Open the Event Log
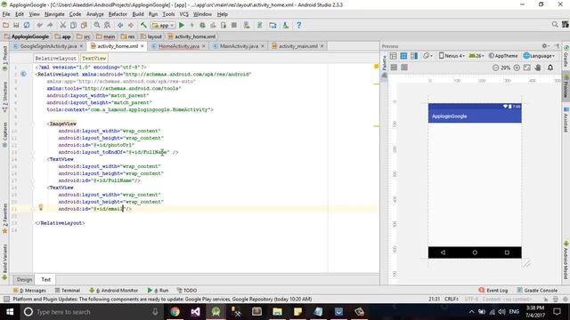 point(493,291)
